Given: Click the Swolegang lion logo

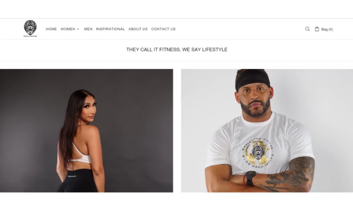Looking at the screenshot, I should pyautogui.click(x=30, y=28).
